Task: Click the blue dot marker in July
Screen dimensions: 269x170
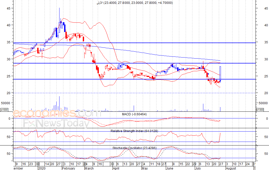Action: point(208,74)
